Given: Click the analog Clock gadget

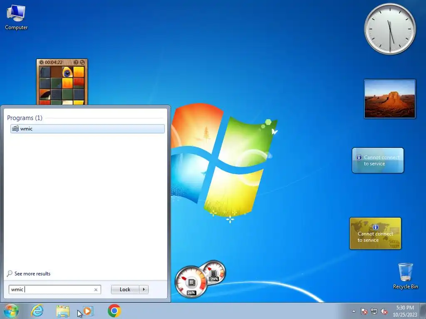Looking at the screenshot, I should tap(390, 29).
